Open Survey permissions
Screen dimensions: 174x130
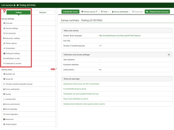coord(29,104)
